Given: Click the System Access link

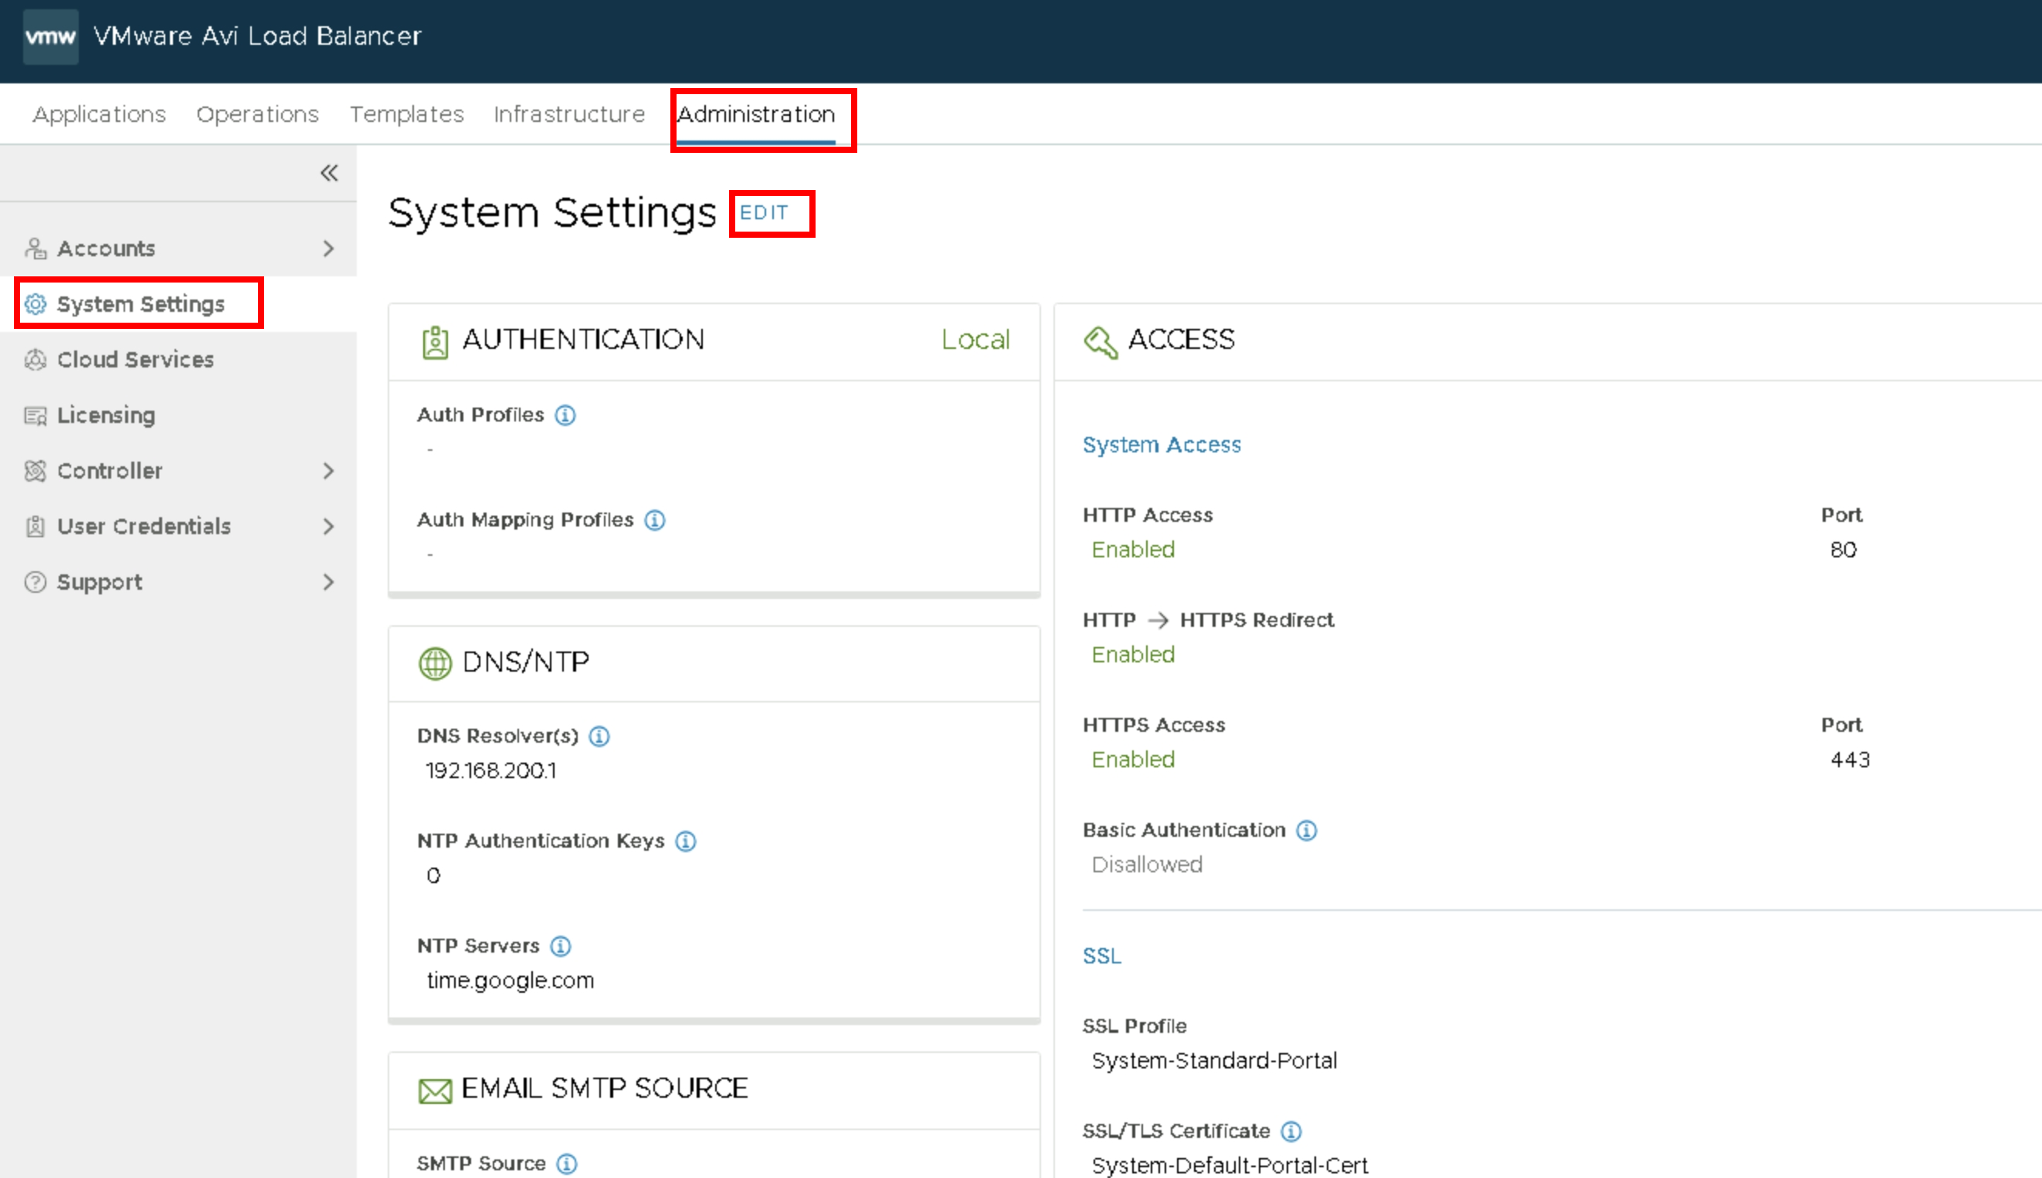Looking at the screenshot, I should (1162, 445).
